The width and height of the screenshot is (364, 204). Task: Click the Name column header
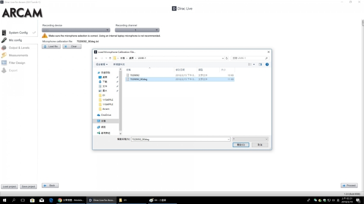150,70
